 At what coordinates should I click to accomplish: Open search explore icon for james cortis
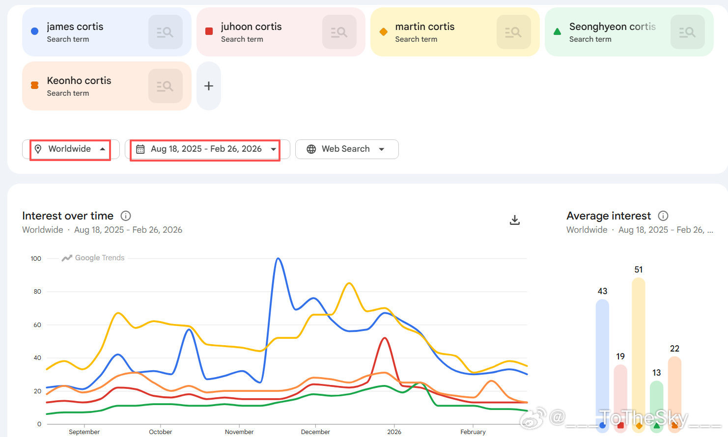[x=165, y=32]
